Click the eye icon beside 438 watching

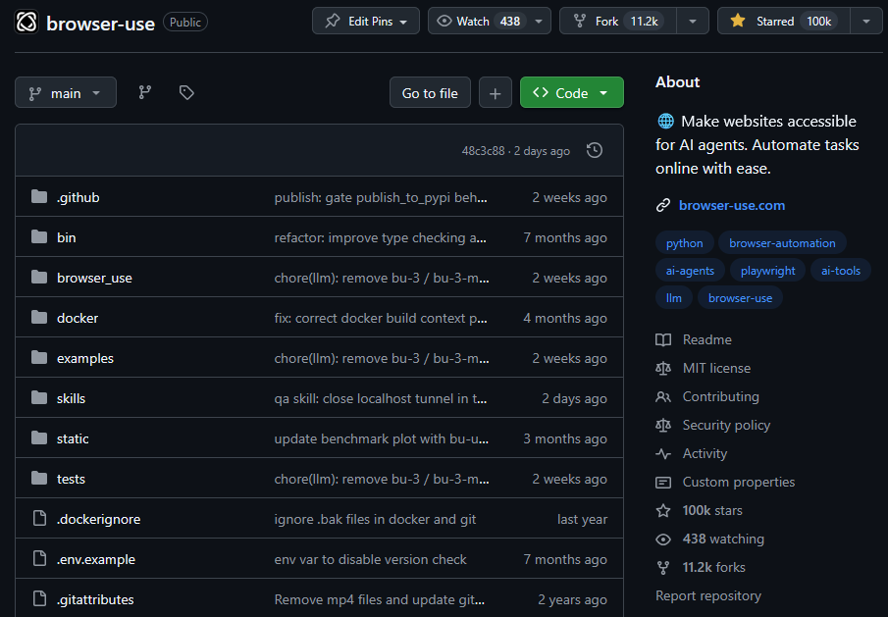pos(663,540)
